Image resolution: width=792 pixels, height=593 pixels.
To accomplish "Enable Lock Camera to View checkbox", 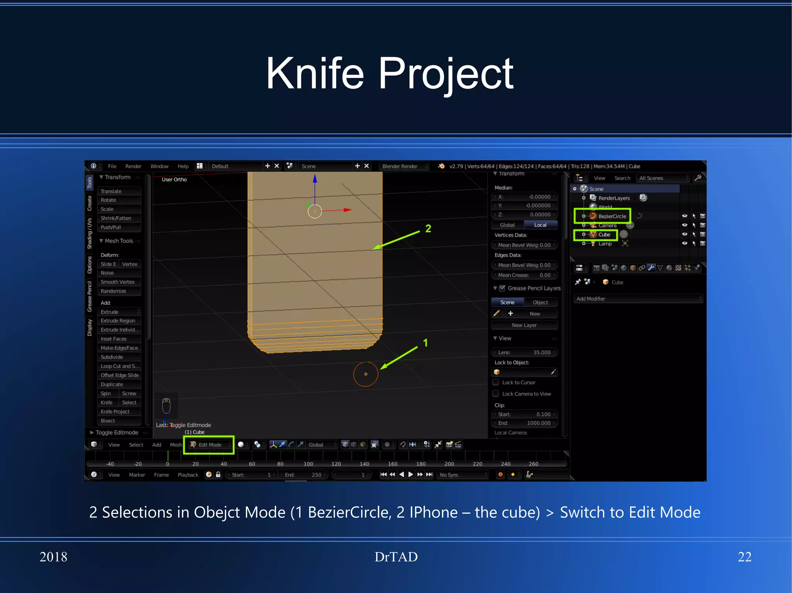I will point(496,394).
